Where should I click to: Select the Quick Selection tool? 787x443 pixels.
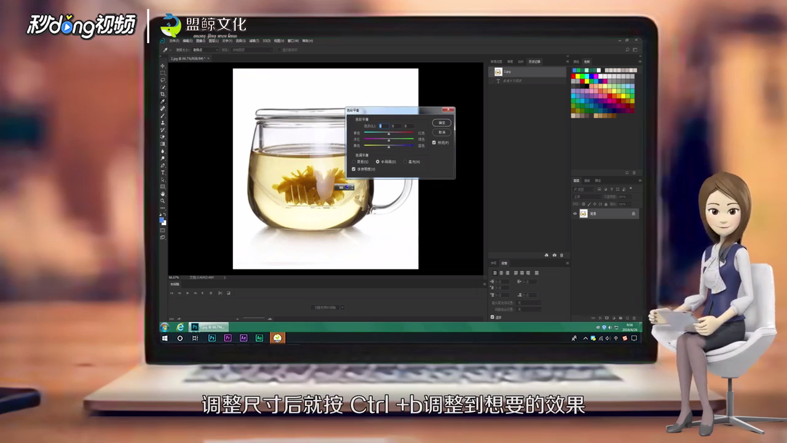tap(163, 87)
